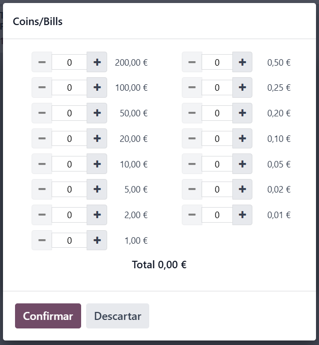Increase the 200,00 € bill count
The width and height of the screenshot is (319, 345).
pos(97,62)
